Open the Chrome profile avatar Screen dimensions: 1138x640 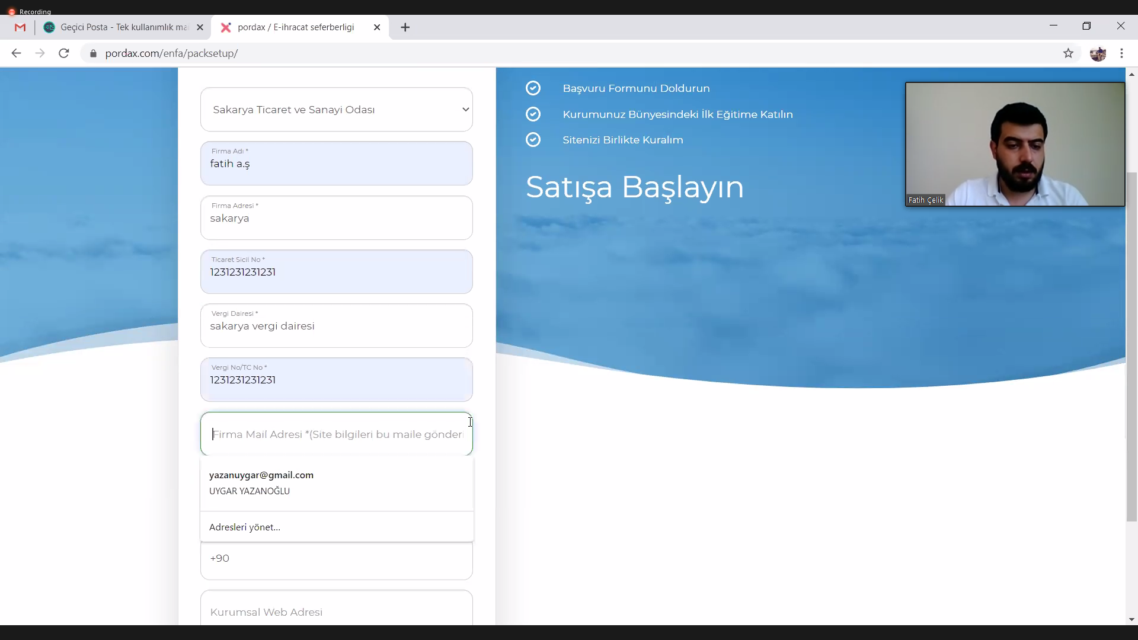coord(1098,53)
